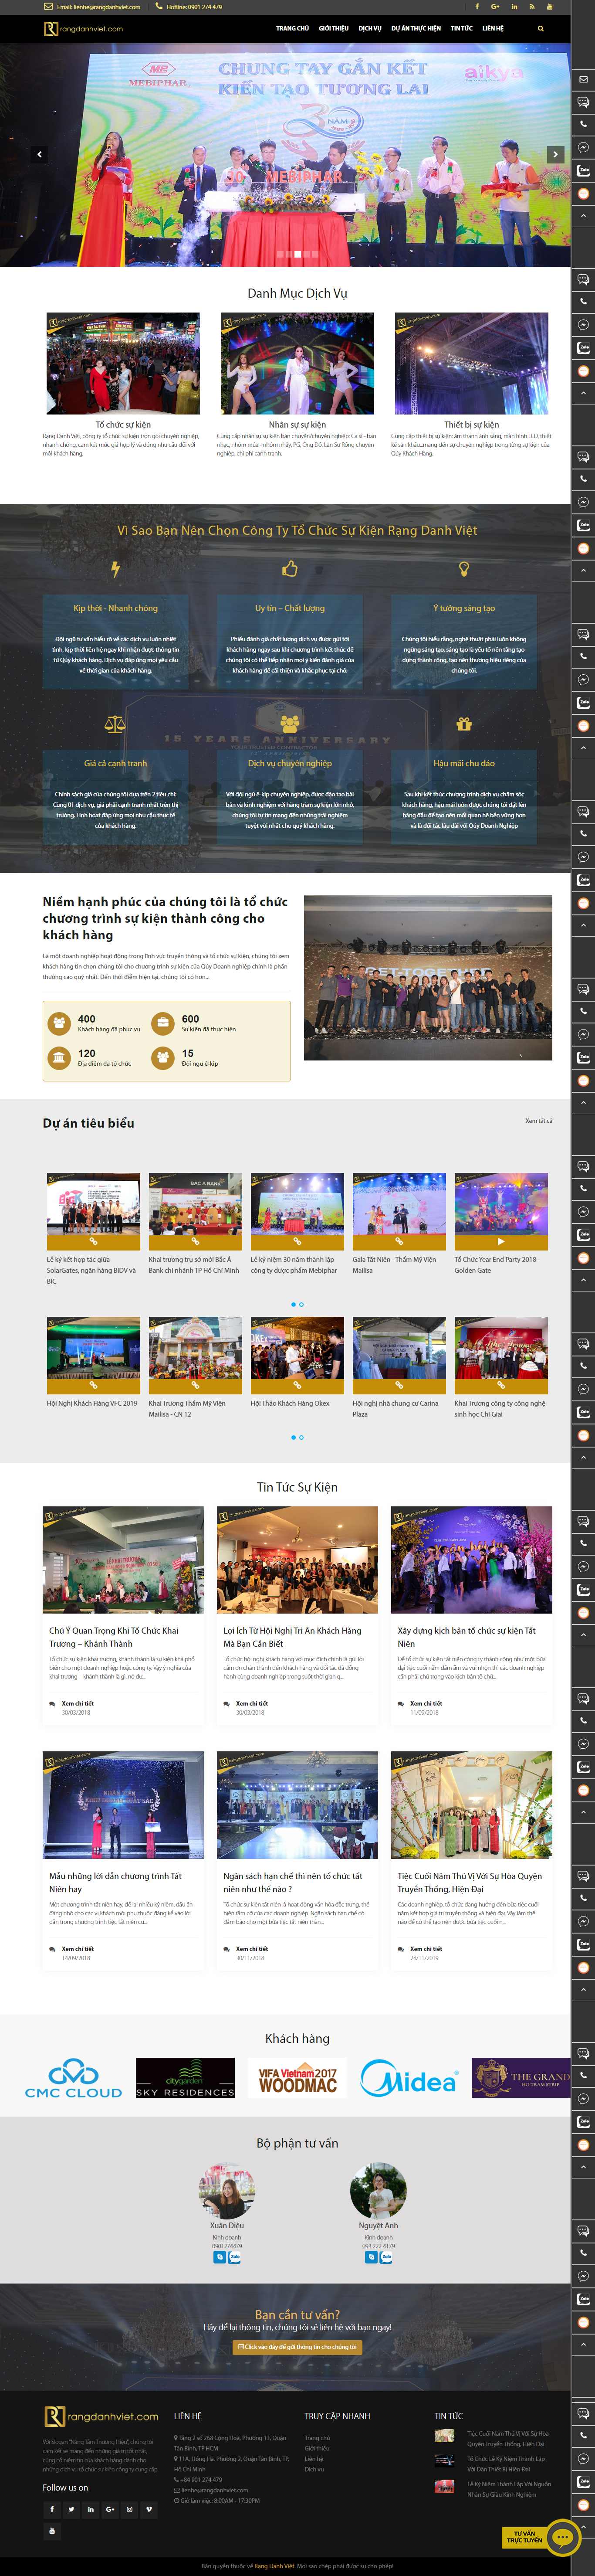Select the first dot of the top project carousel
The width and height of the screenshot is (595, 2576).
(x=293, y=1304)
